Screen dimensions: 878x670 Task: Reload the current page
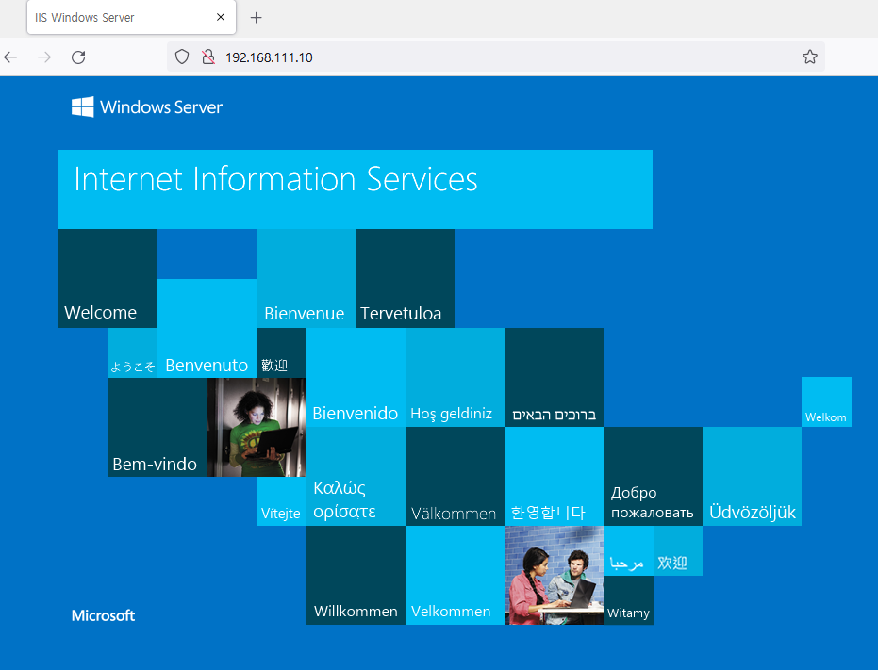coord(78,57)
